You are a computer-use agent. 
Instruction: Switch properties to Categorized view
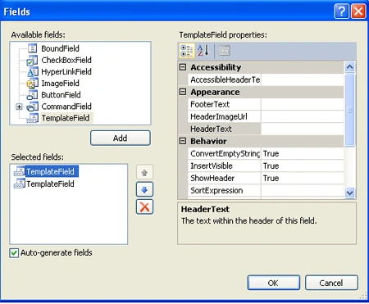click(187, 51)
